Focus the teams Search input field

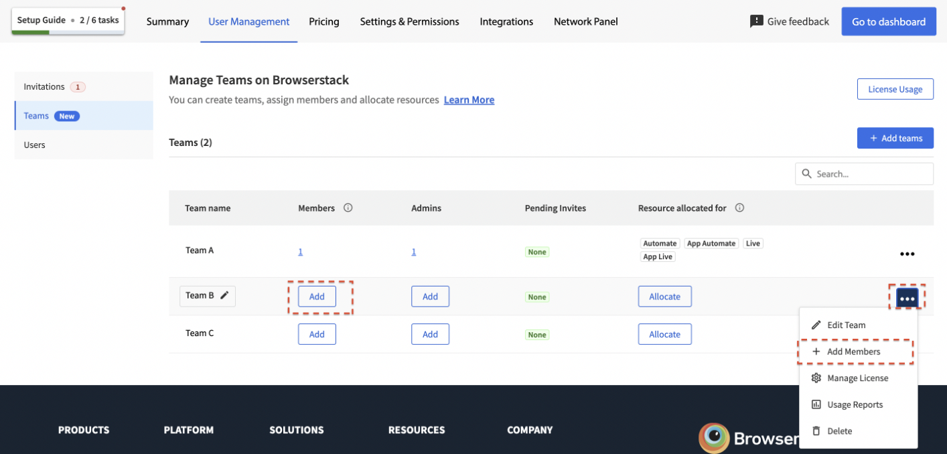(x=871, y=174)
